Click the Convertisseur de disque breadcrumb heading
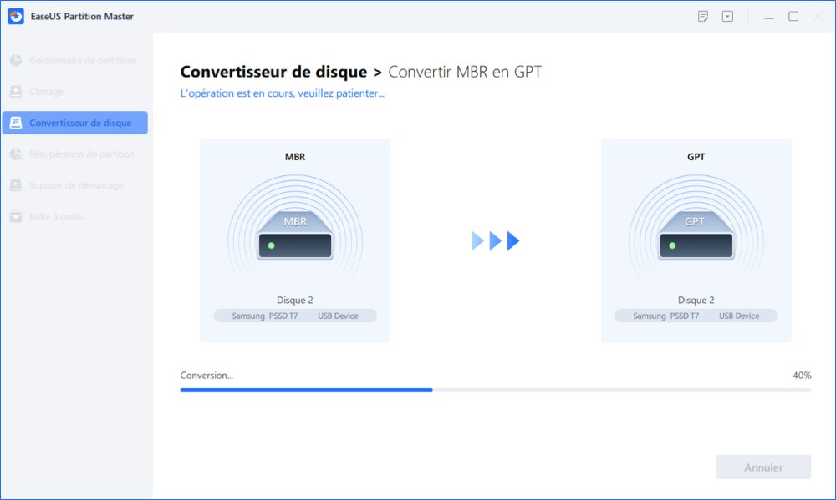This screenshot has height=500, width=836. pyautogui.click(x=273, y=72)
